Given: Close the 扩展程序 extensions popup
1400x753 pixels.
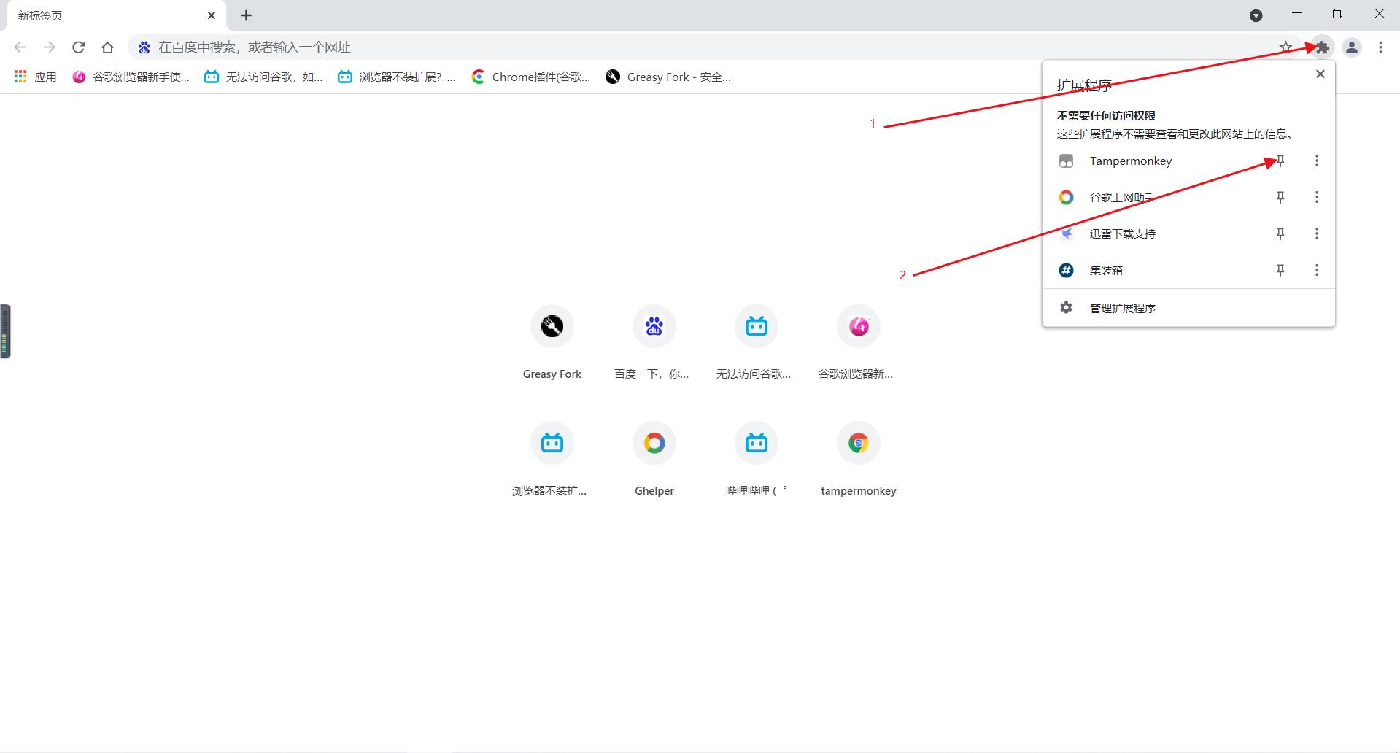Looking at the screenshot, I should pos(1320,74).
